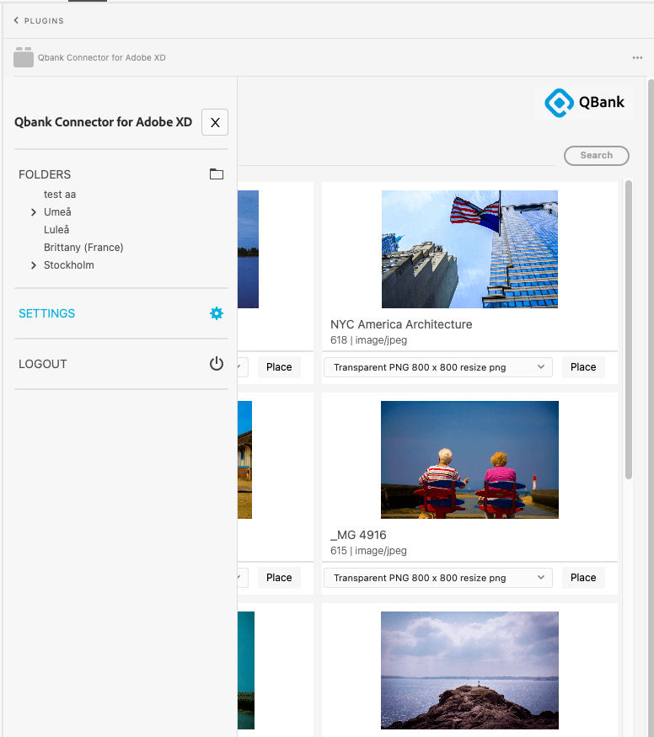The height and width of the screenshot is (737, 654).
Task: Click the image grid vertical scrollbar
Action: click(x=629, y=329)
